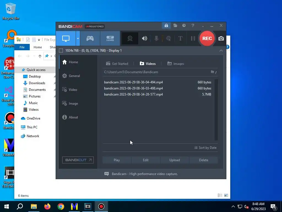Select Screen recording mode in Bandicam

click(x=66, y=38)
